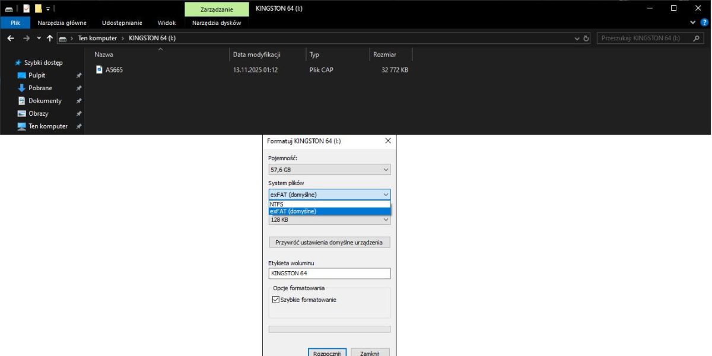Expand the chevron before Ten komputer in the address bar
The height and width of the screenshot is (356, 712).
point(72,38)
